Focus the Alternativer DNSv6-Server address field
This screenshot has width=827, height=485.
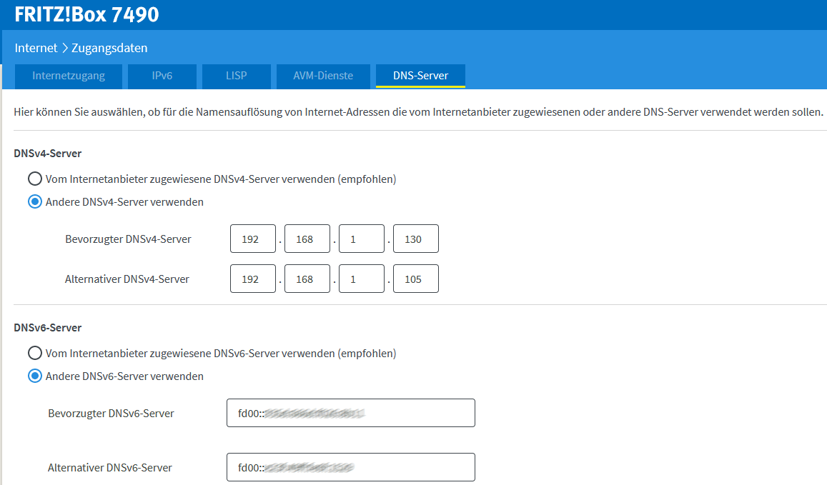[351, 467]
